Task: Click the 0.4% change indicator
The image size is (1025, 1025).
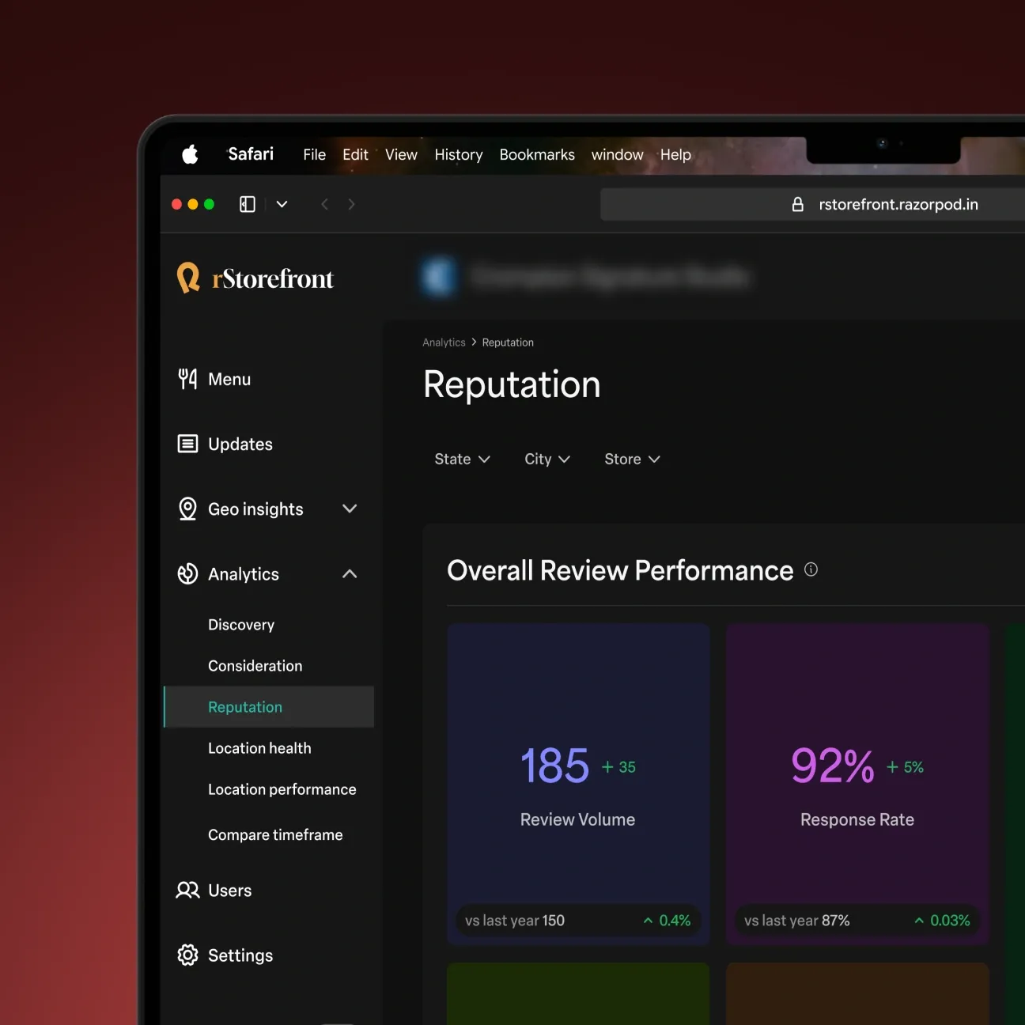Action: (667, 921)
